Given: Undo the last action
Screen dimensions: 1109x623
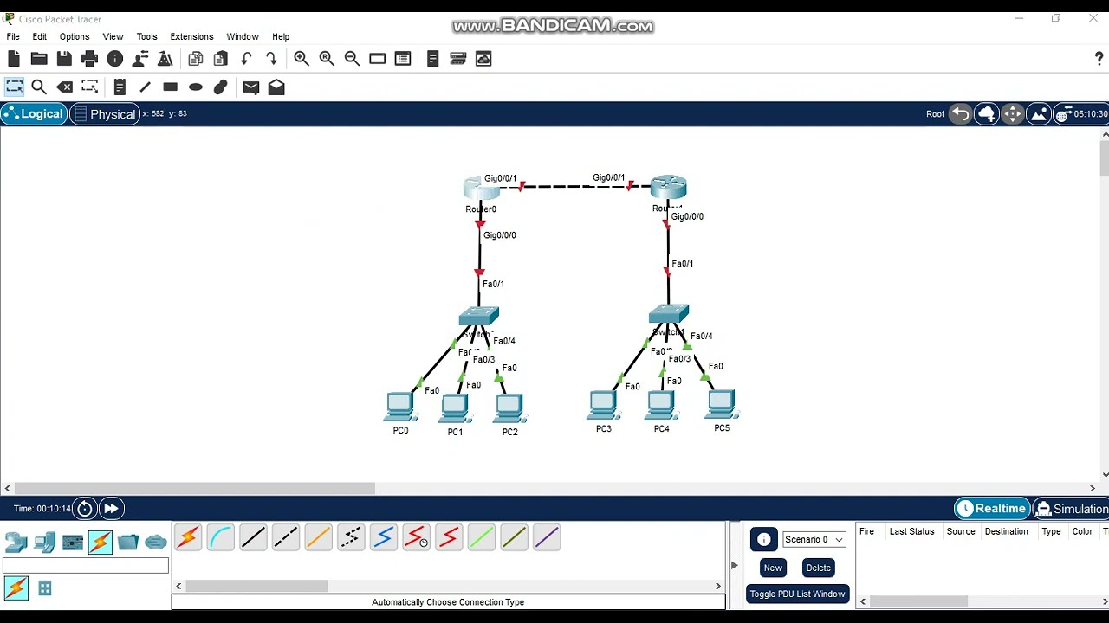Looking at the screenshot, I should pyautogui.click(x=246, y=59).
